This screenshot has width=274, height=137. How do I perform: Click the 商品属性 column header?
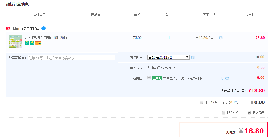tap(97, 15)
